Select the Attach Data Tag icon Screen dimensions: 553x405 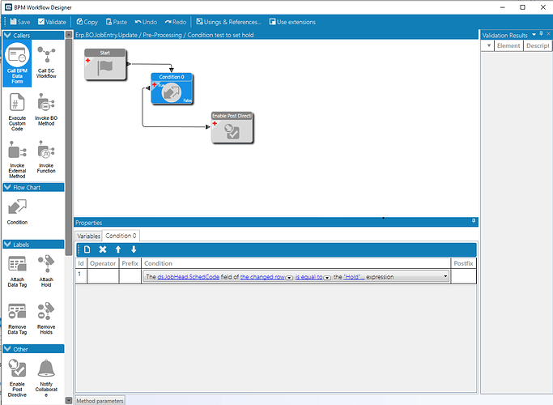tap(17, 271)
